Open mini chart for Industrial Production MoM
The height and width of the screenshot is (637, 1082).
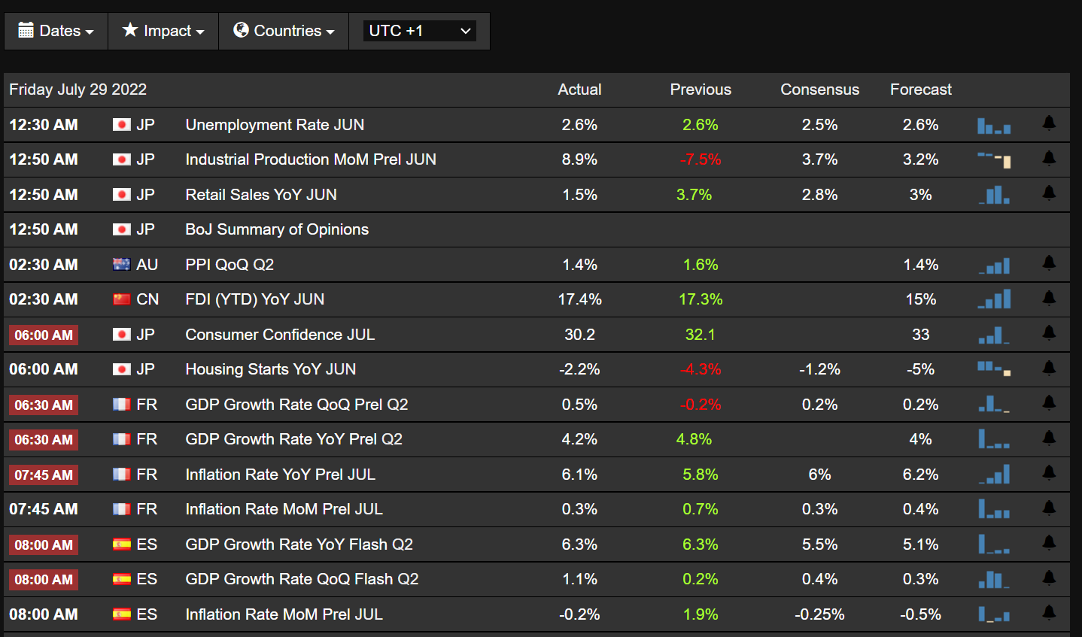(x=994, y=159)
